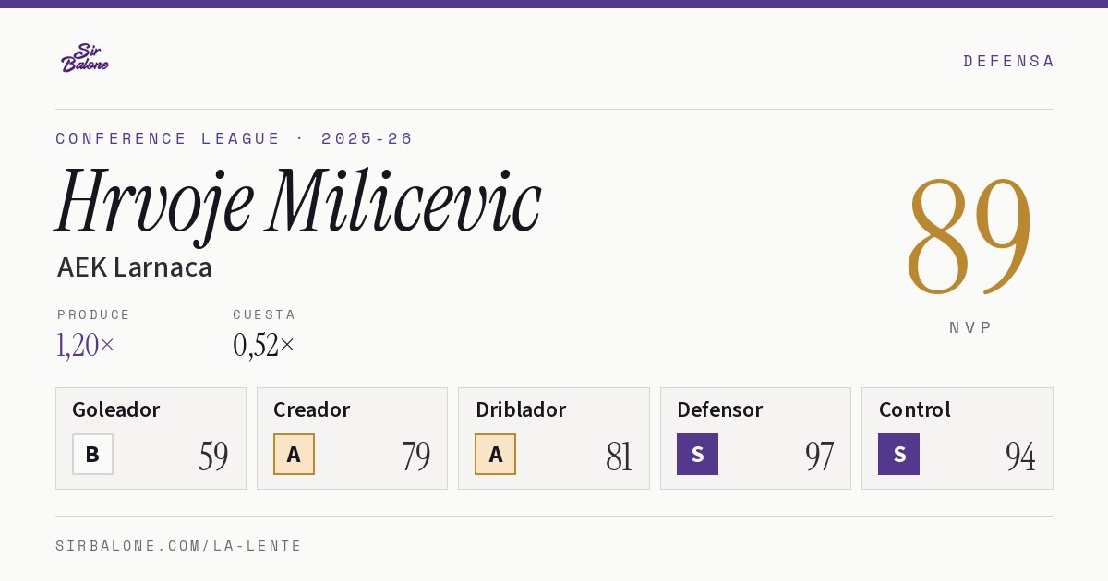Viewport: 1108px width, 581px height.
Task: Click the large 89 rating number
Action: (969, 236)
